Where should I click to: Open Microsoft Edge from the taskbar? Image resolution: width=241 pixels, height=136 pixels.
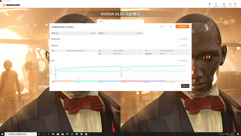pos(49,134)
